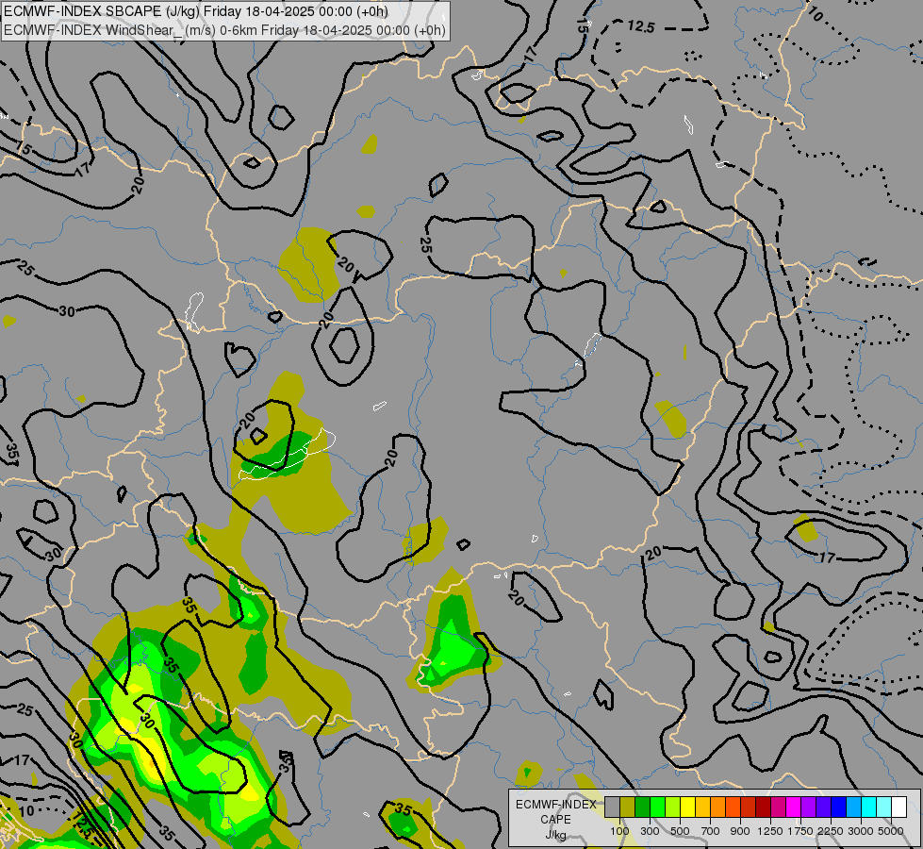
Task: Click the "1250" legend tick value
Action: pyautogui.click(x=770, y=831)
